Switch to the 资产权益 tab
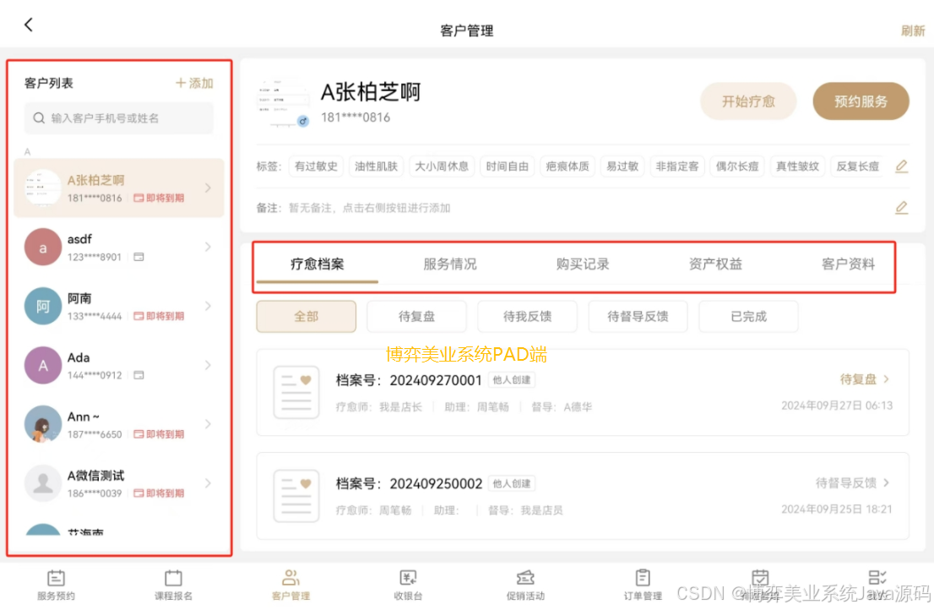934x610 pixels. pos(715,264)
